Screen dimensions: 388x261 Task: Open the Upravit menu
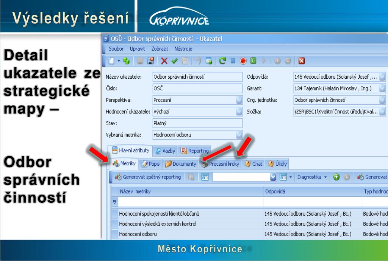(x=137, y=49)
